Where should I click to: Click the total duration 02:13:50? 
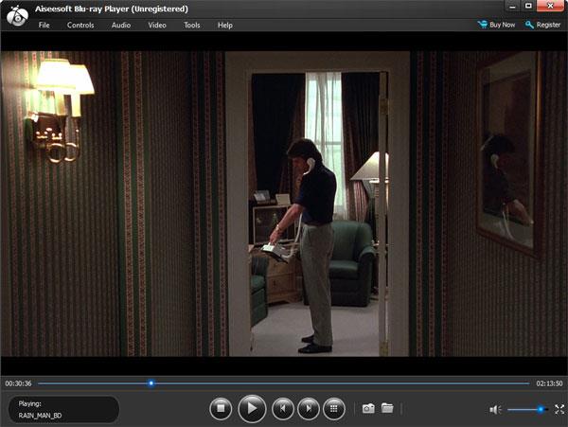(549, 383)
